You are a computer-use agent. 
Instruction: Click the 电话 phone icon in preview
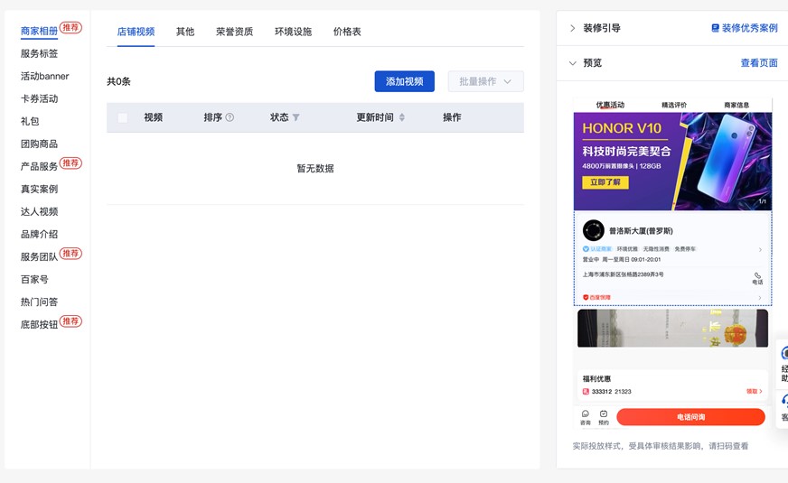pyautogui.click(x=757, y=276)
